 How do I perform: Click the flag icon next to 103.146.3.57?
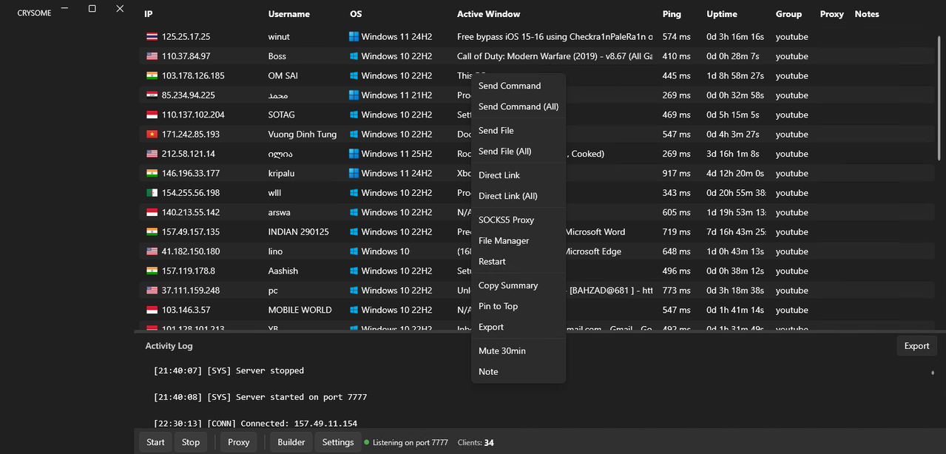[x=152, y=310]
